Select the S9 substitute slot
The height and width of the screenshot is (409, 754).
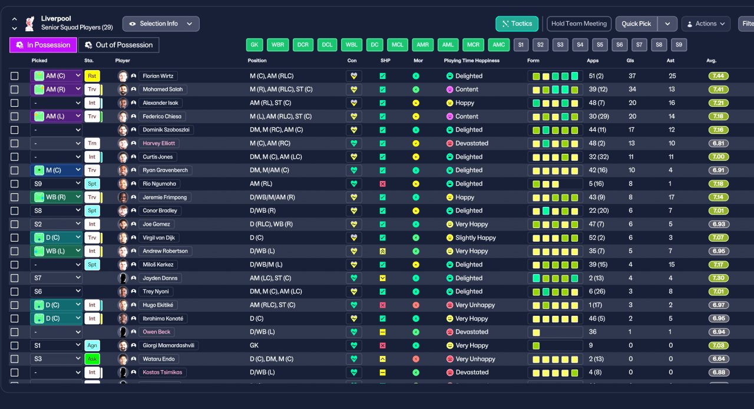pyautogui.click(x=679, y=45)
